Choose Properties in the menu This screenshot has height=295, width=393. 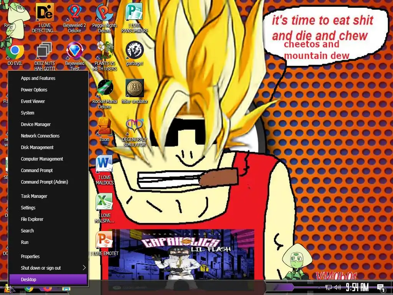click(x=48, y=256)
